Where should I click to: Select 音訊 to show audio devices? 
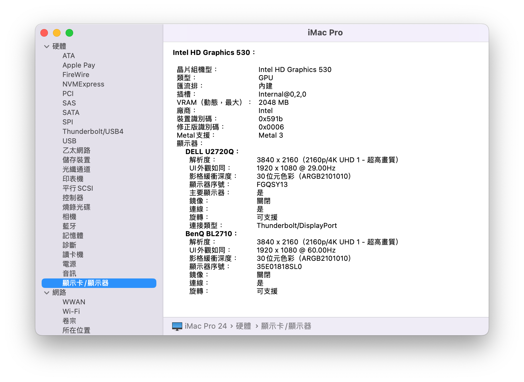click(x=70, y=273)
